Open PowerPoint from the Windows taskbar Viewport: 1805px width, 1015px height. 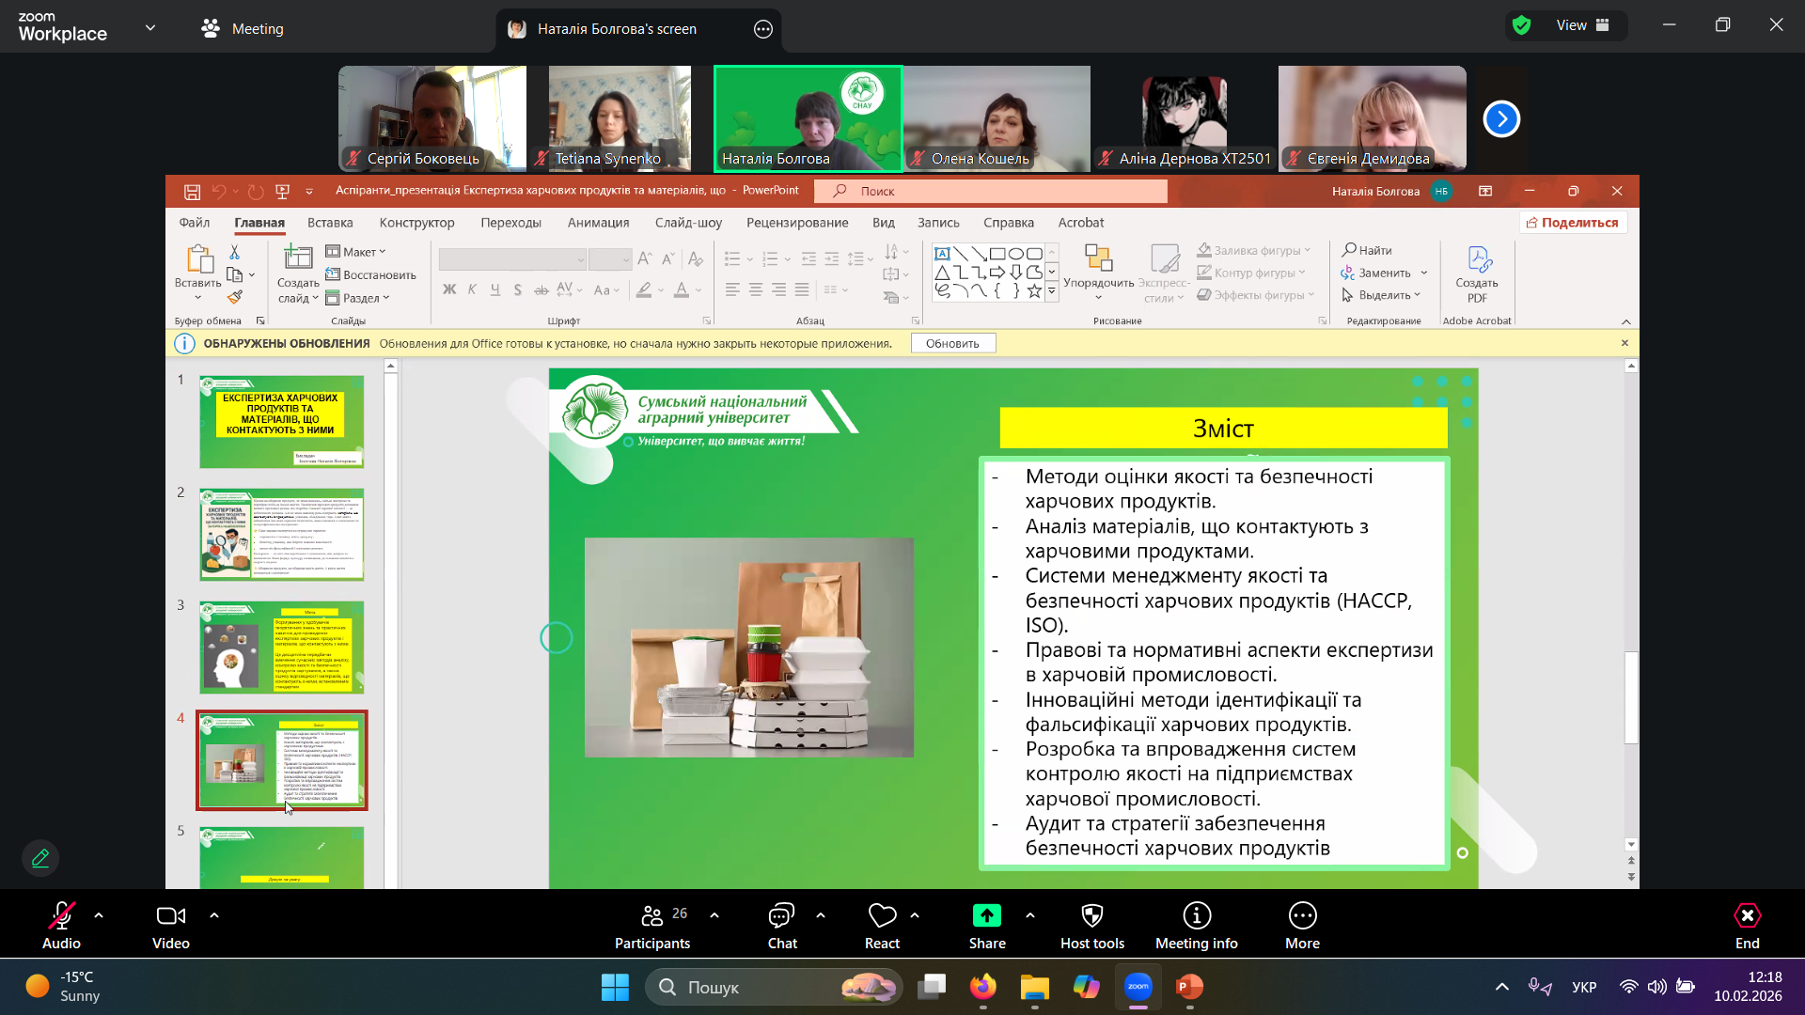pyautogui.click(x=1189, y=987)
